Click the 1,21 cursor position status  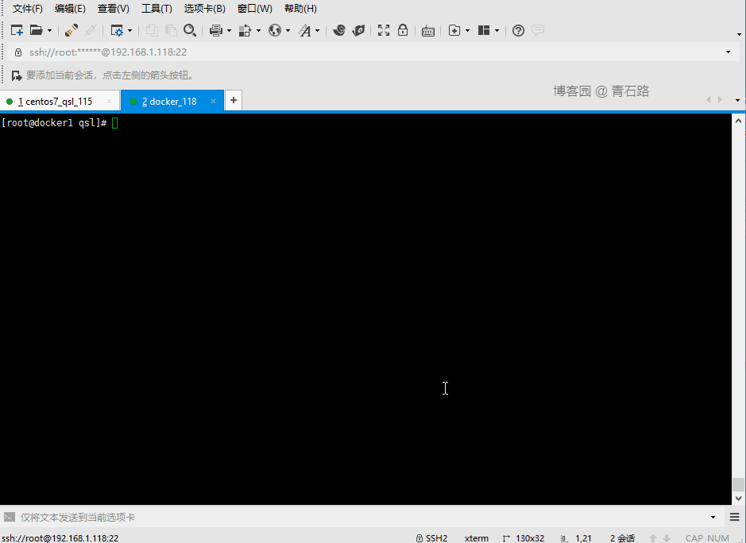click(x=576, y=538)
